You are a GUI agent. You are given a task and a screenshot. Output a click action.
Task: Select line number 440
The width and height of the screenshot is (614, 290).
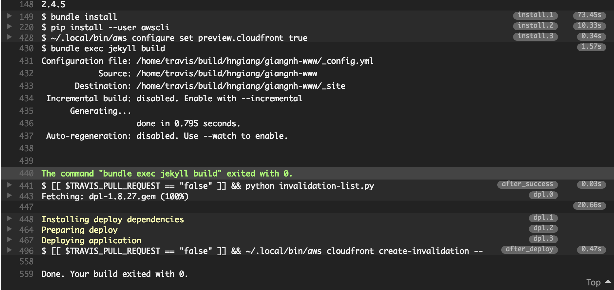pyautogui.click(x=26, y=173)
